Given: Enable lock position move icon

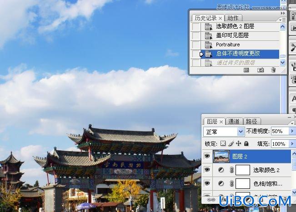Looking at the screenshot, I should (239, 143).
